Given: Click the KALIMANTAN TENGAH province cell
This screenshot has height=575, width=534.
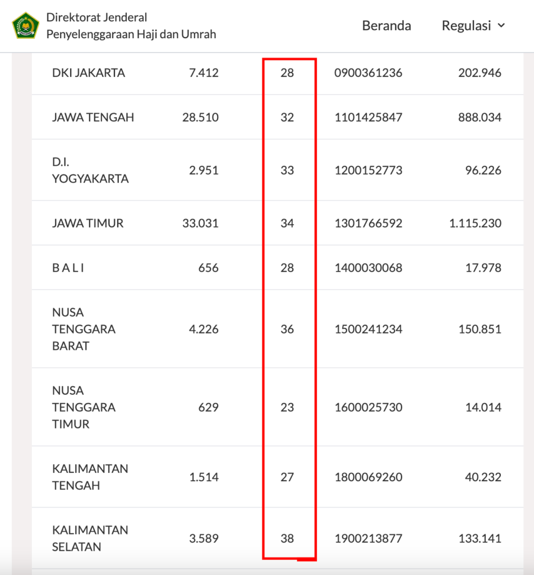Looking at the screenshot, I should [90, 477].
